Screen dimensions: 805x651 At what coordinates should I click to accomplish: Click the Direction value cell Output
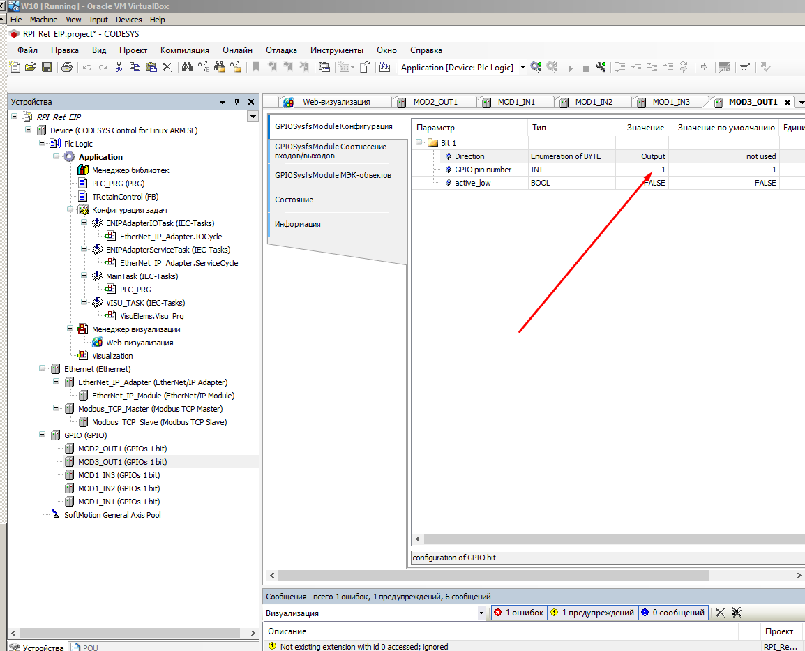point(642,156)
